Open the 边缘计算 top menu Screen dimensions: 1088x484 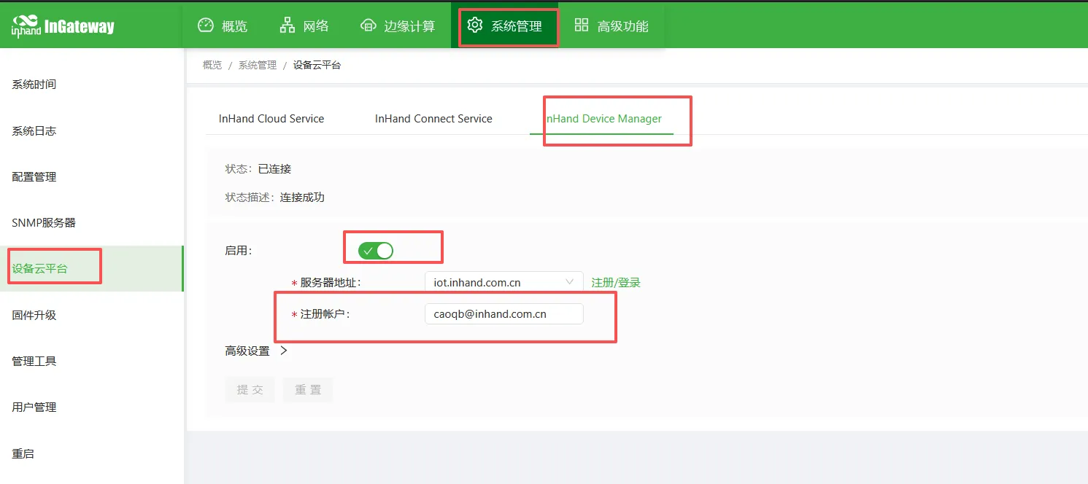coord(398,26)
